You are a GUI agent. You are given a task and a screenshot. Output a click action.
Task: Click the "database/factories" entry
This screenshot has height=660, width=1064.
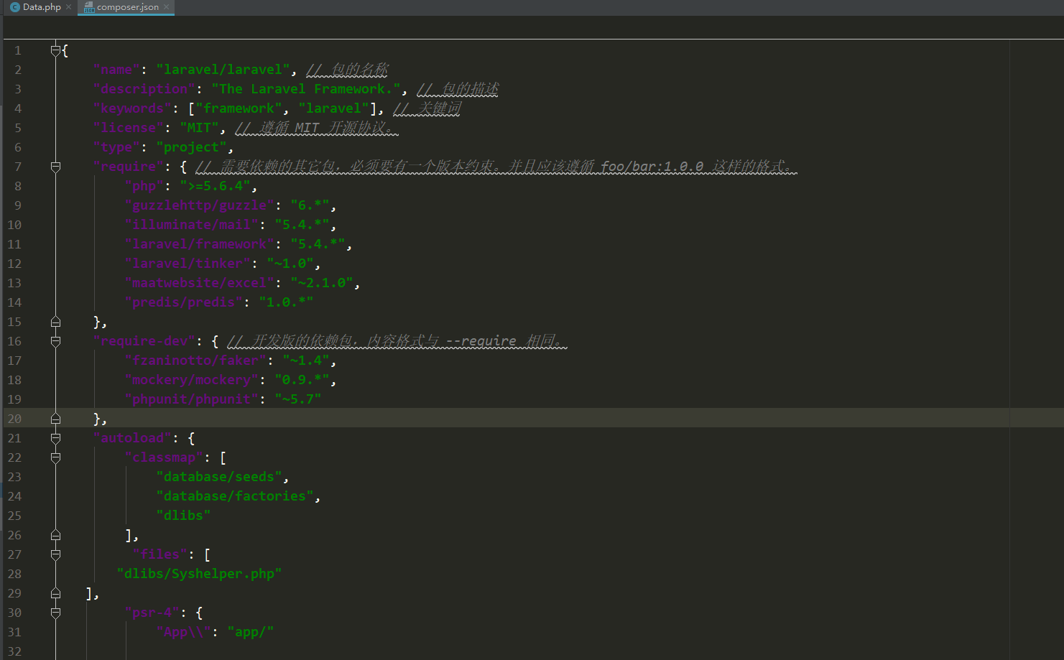pyautogui.click(x=235, y=496)
